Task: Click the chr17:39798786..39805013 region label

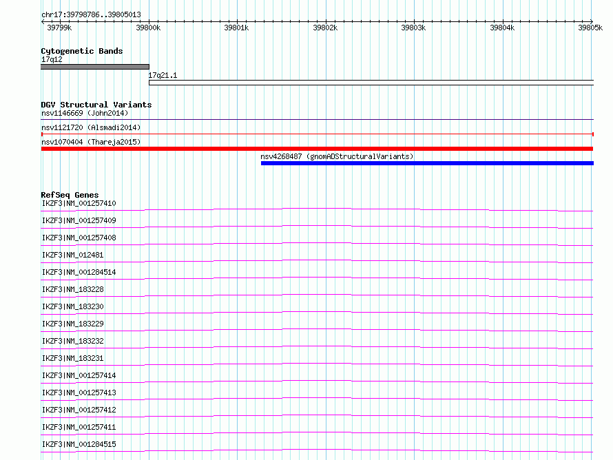Action: click(91, 14)
